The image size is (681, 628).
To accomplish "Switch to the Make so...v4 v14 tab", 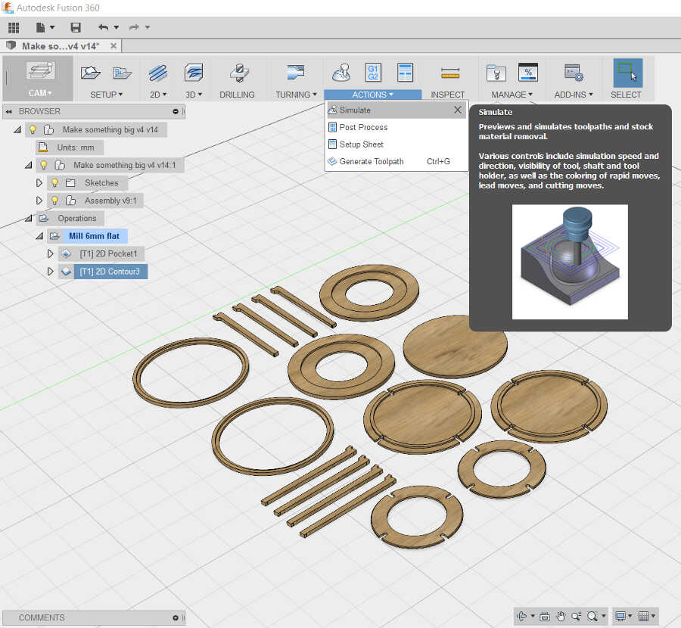I will [61, 46].
